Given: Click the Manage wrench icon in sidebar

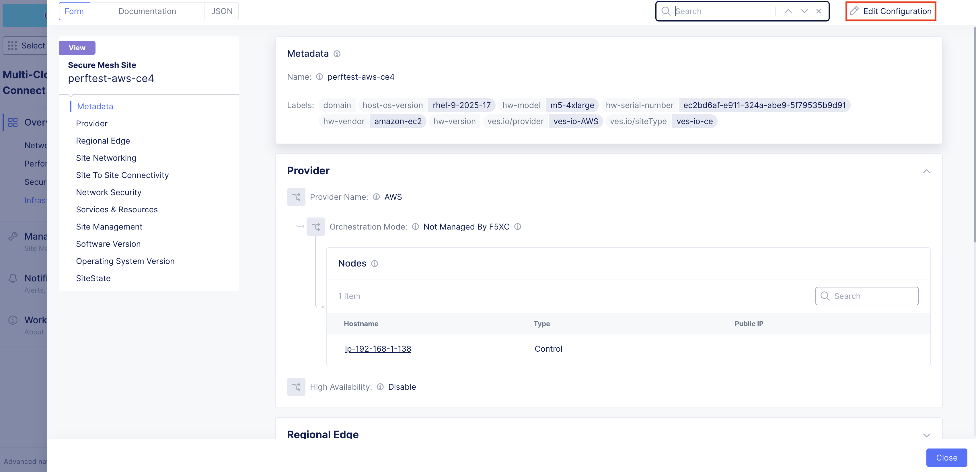Looking at the screenshot, I should [x=13, y=236].
